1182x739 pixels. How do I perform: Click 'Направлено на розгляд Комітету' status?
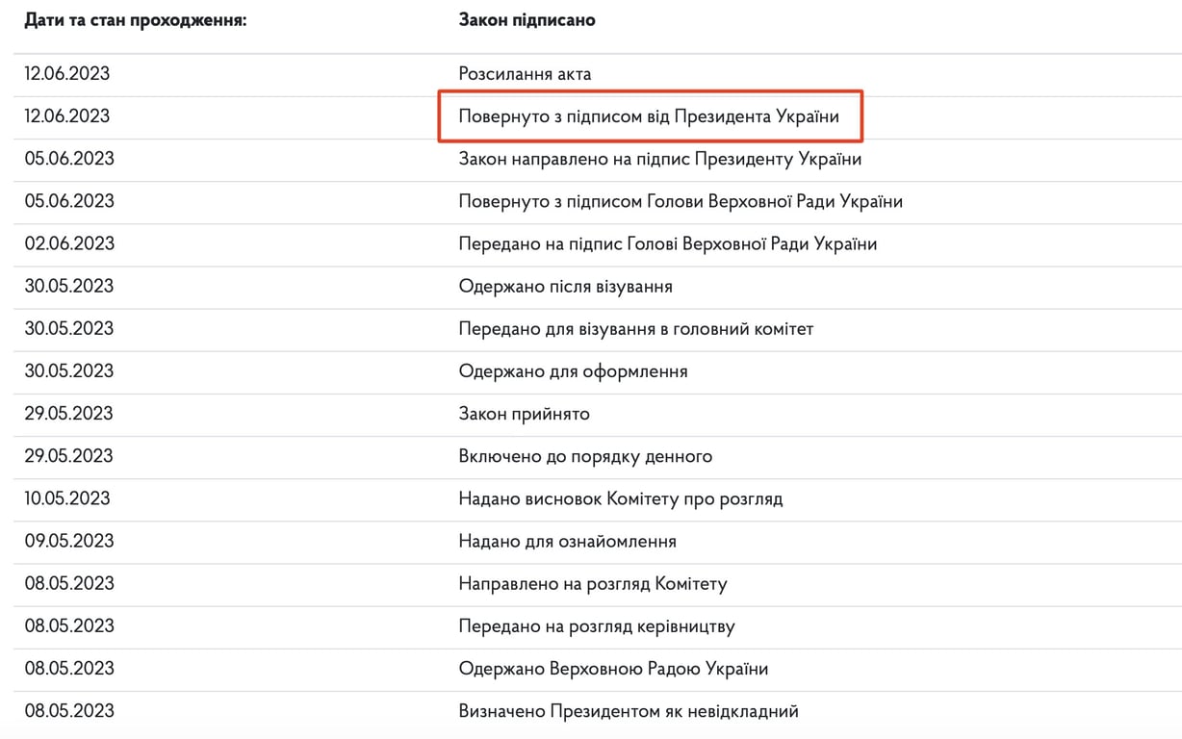pyautogui.click(x=592, y=583)
